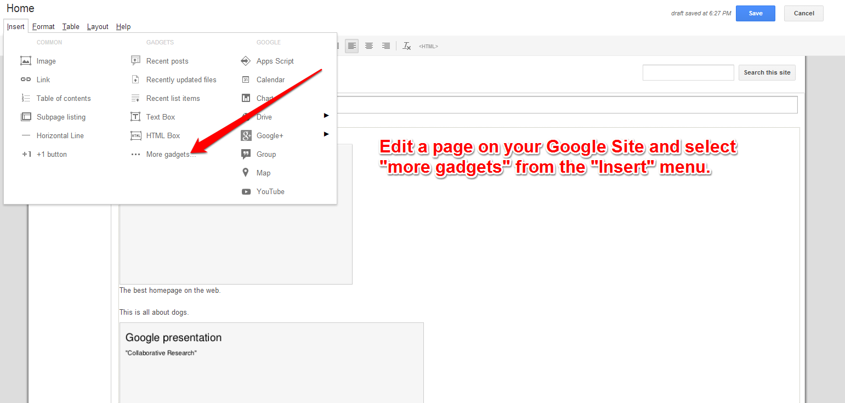The width and height of the screenshot is (845, 403).
Task: Click the "Home" page heading
Action: point(20,8)
